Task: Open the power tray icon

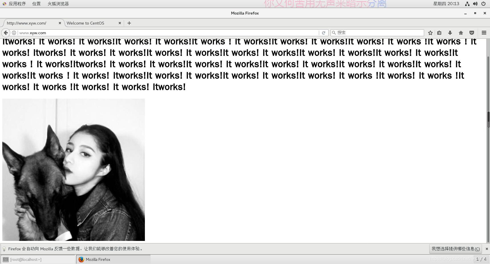Action: pos(483,4)
